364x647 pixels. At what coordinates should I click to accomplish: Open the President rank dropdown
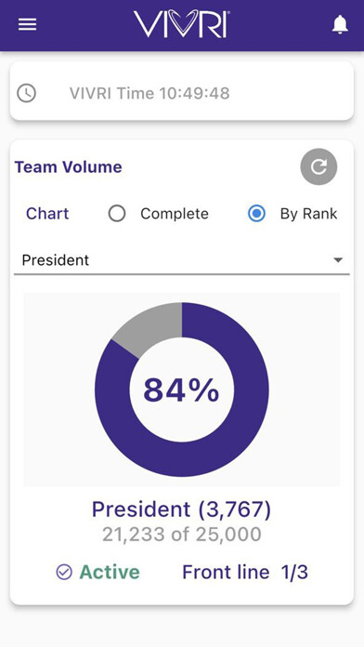182,260
